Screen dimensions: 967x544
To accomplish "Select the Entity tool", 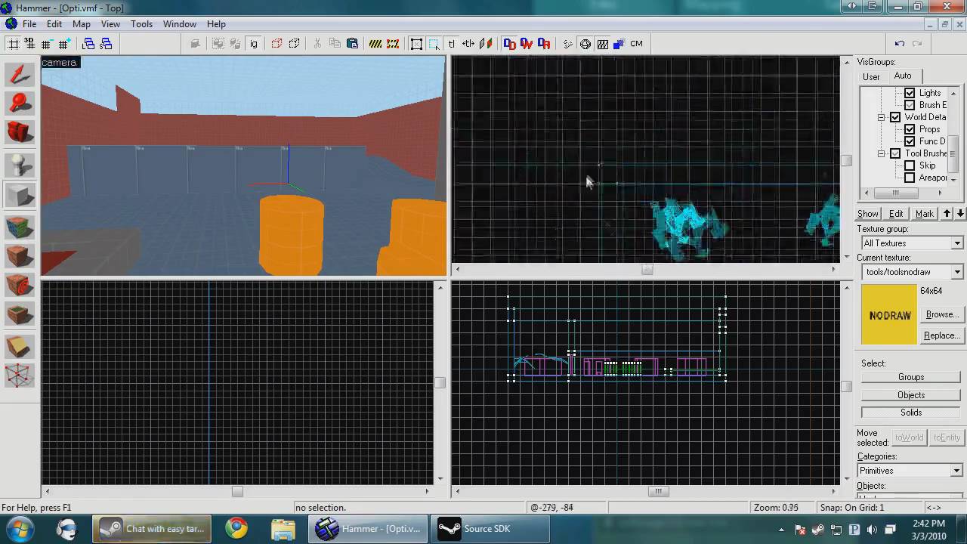I will pyautogui.click(x=20, y=165).
